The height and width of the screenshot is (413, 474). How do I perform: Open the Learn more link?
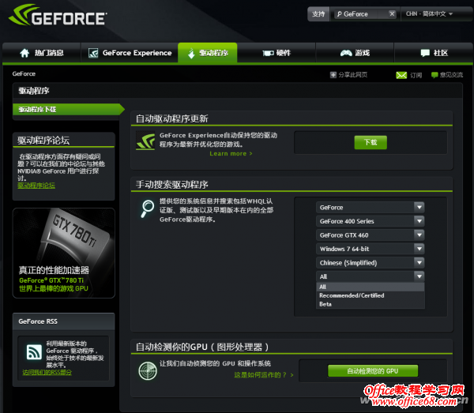tap(231, 153)
